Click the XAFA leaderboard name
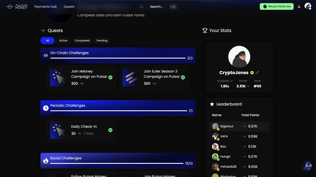Image resolution: width=316 pixels, height=177 pixels. coord(224,136)
